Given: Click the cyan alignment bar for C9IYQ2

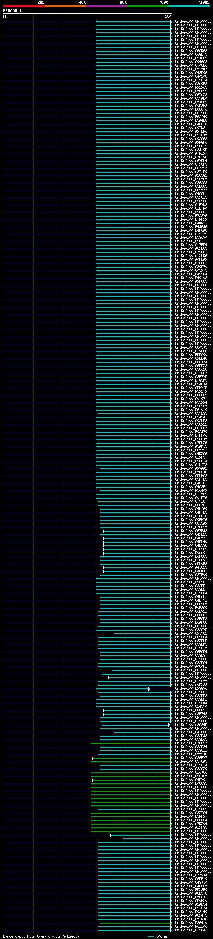Looking at the screenshot, I should coord(143,634).
